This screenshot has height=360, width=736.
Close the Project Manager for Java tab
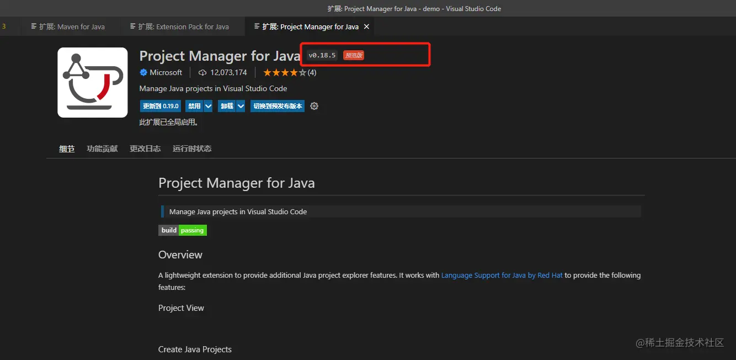[366, 27]
